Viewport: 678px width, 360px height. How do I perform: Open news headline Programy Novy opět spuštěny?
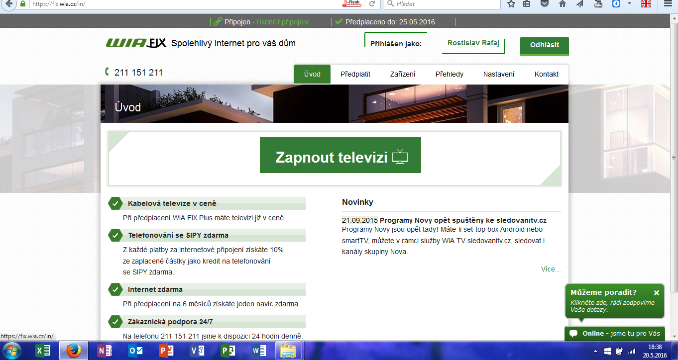tap(463, 220)
